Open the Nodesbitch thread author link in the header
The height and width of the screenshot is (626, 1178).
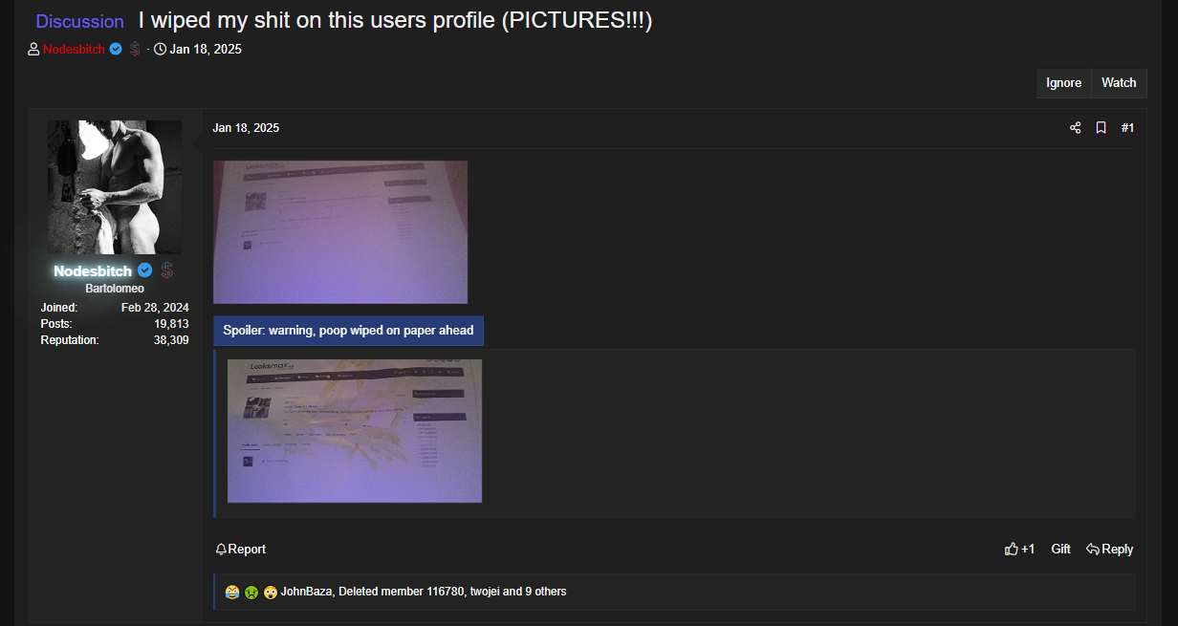(74, 49)
